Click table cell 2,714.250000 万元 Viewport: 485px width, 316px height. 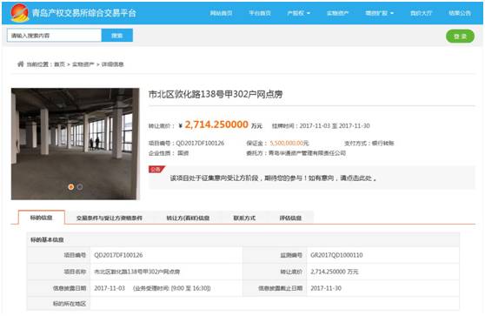tap(335, 272)
